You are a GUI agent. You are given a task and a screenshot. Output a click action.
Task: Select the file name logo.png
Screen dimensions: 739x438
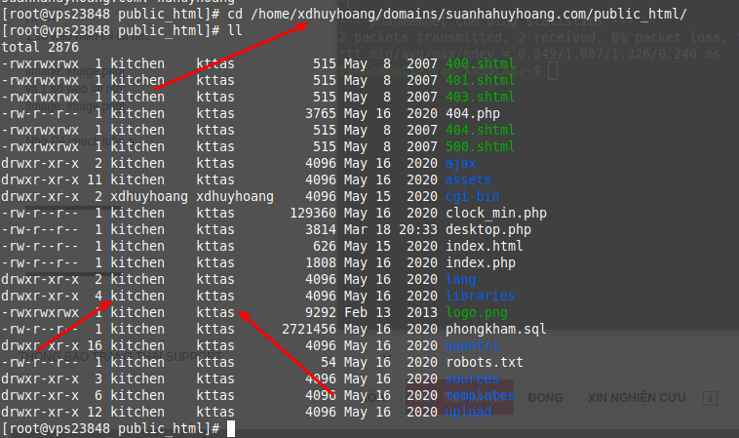click(x=477, y=312)
